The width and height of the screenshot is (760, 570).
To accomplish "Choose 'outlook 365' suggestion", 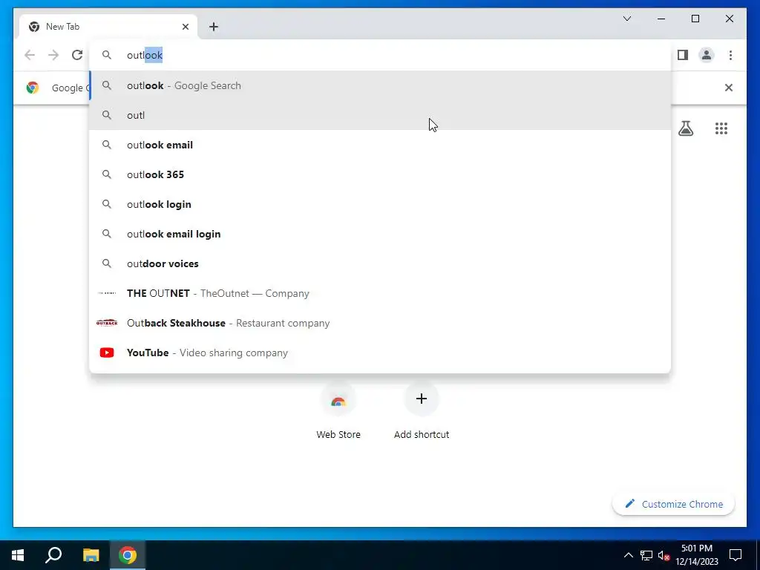I will pyautogui.click(x=381, y=174).
